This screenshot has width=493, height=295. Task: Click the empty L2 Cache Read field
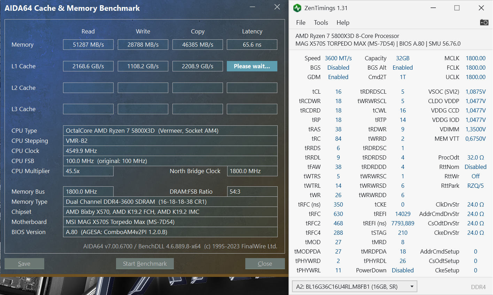(x=88, y=88)
